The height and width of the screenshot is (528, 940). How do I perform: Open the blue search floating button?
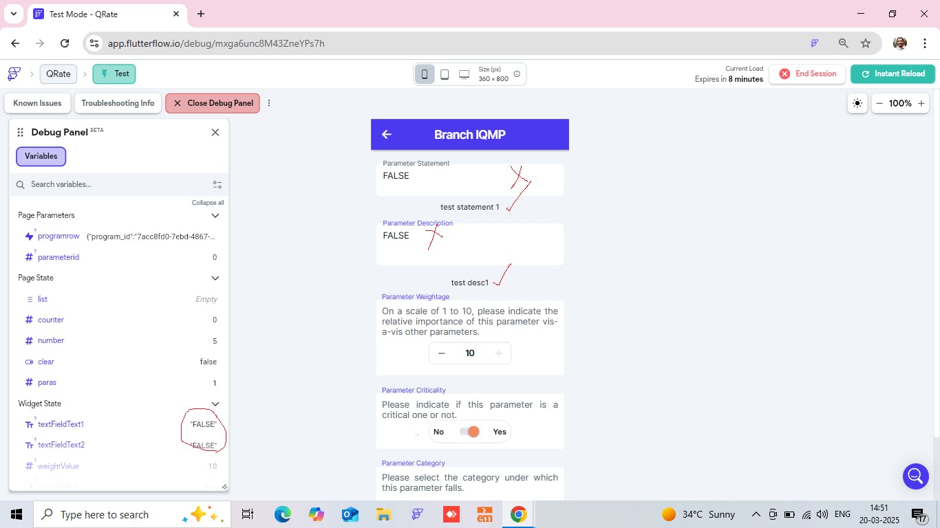pos(916,476)
